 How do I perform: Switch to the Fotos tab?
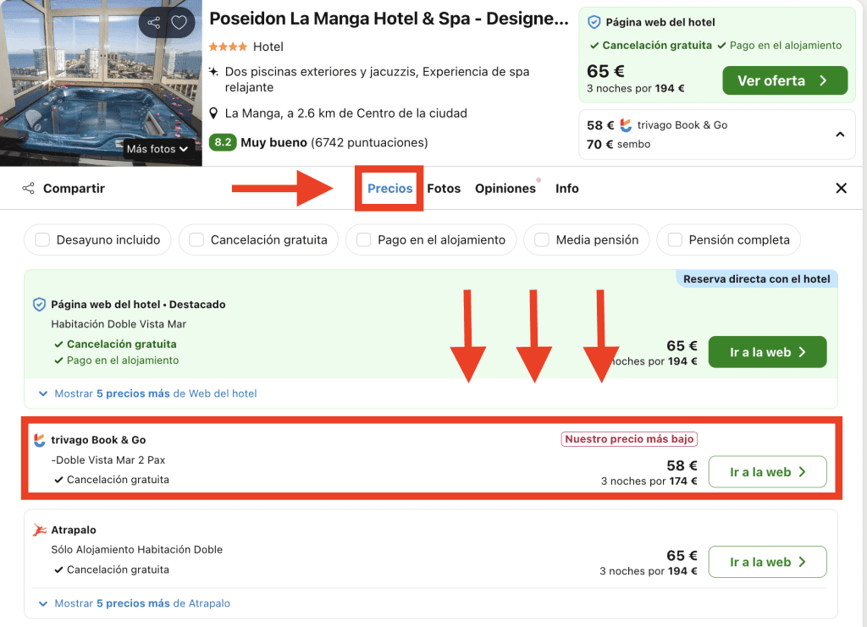pyautogui.click(x=444, y=189)
